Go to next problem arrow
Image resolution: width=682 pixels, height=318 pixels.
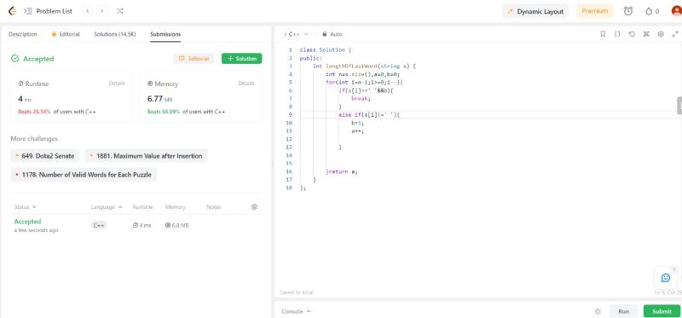101,11
